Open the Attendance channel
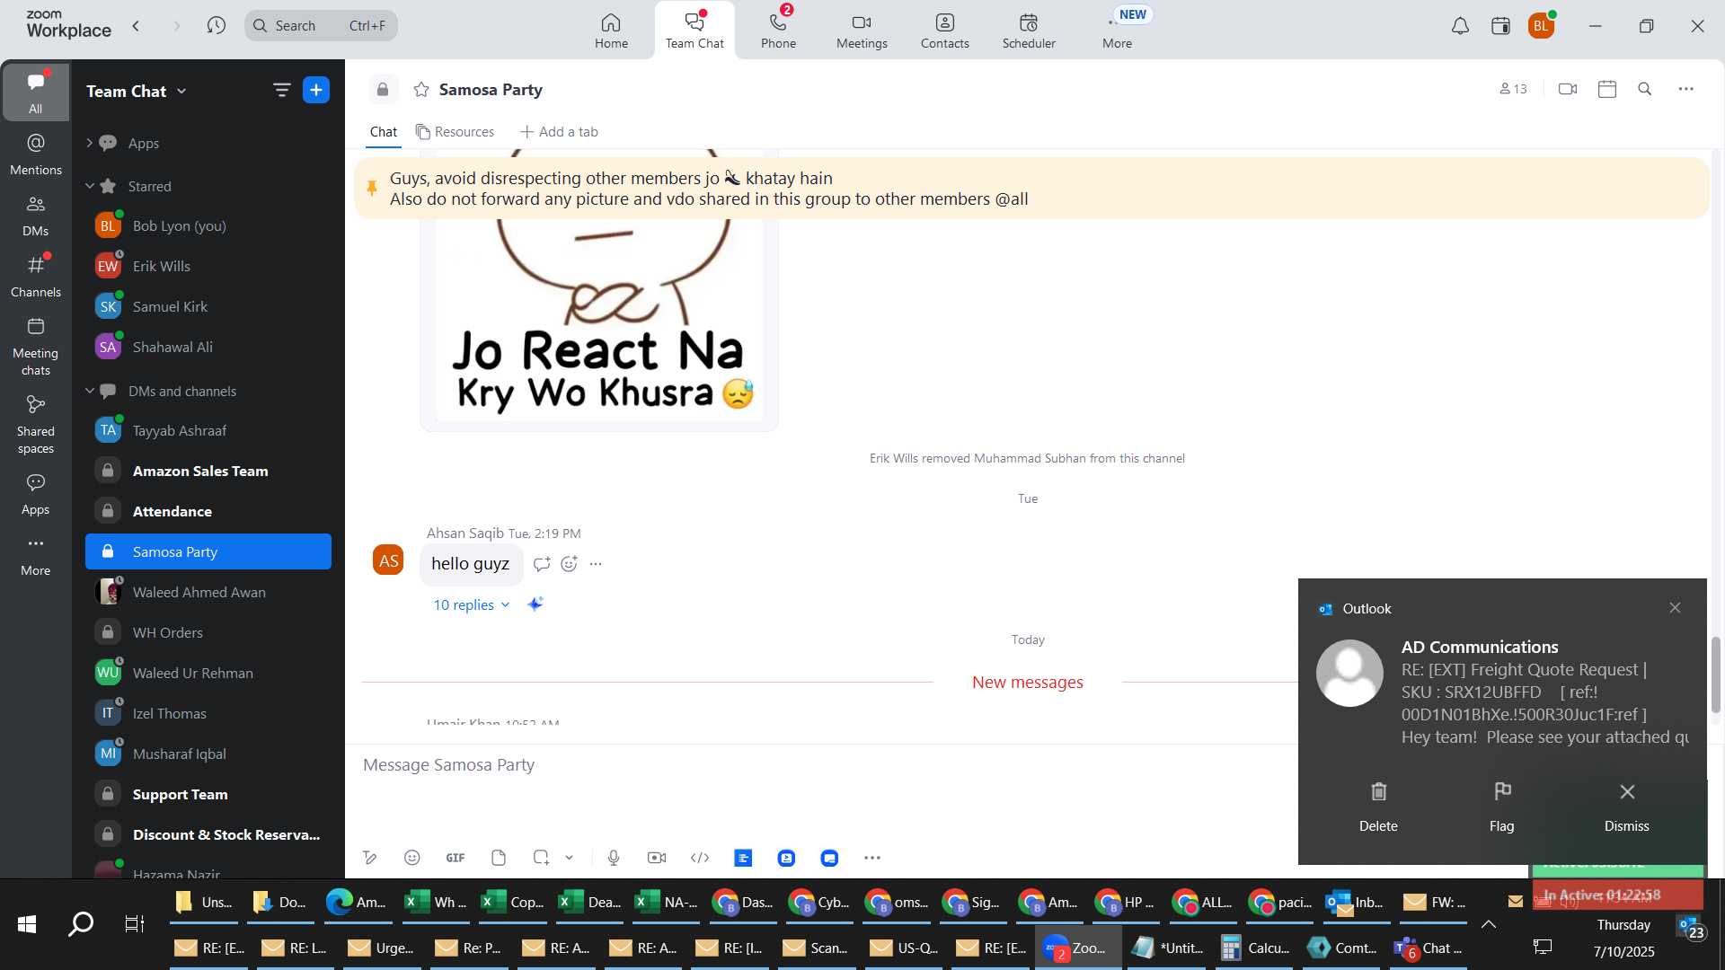The height and width of the screenshot is (970, 1725). click(208, 511)
